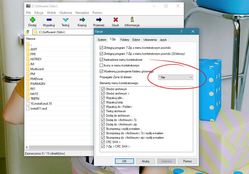Click the HOTKEY folder icon
249x174 pixels.
(x=28, y=59)
